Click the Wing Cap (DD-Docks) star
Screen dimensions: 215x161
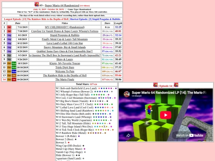click(x=83, y=145)
